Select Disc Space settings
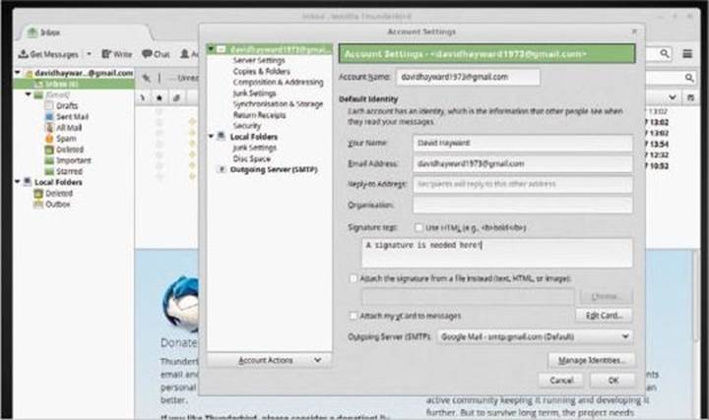Screen dimensions: 709x420 pos(251,158)
